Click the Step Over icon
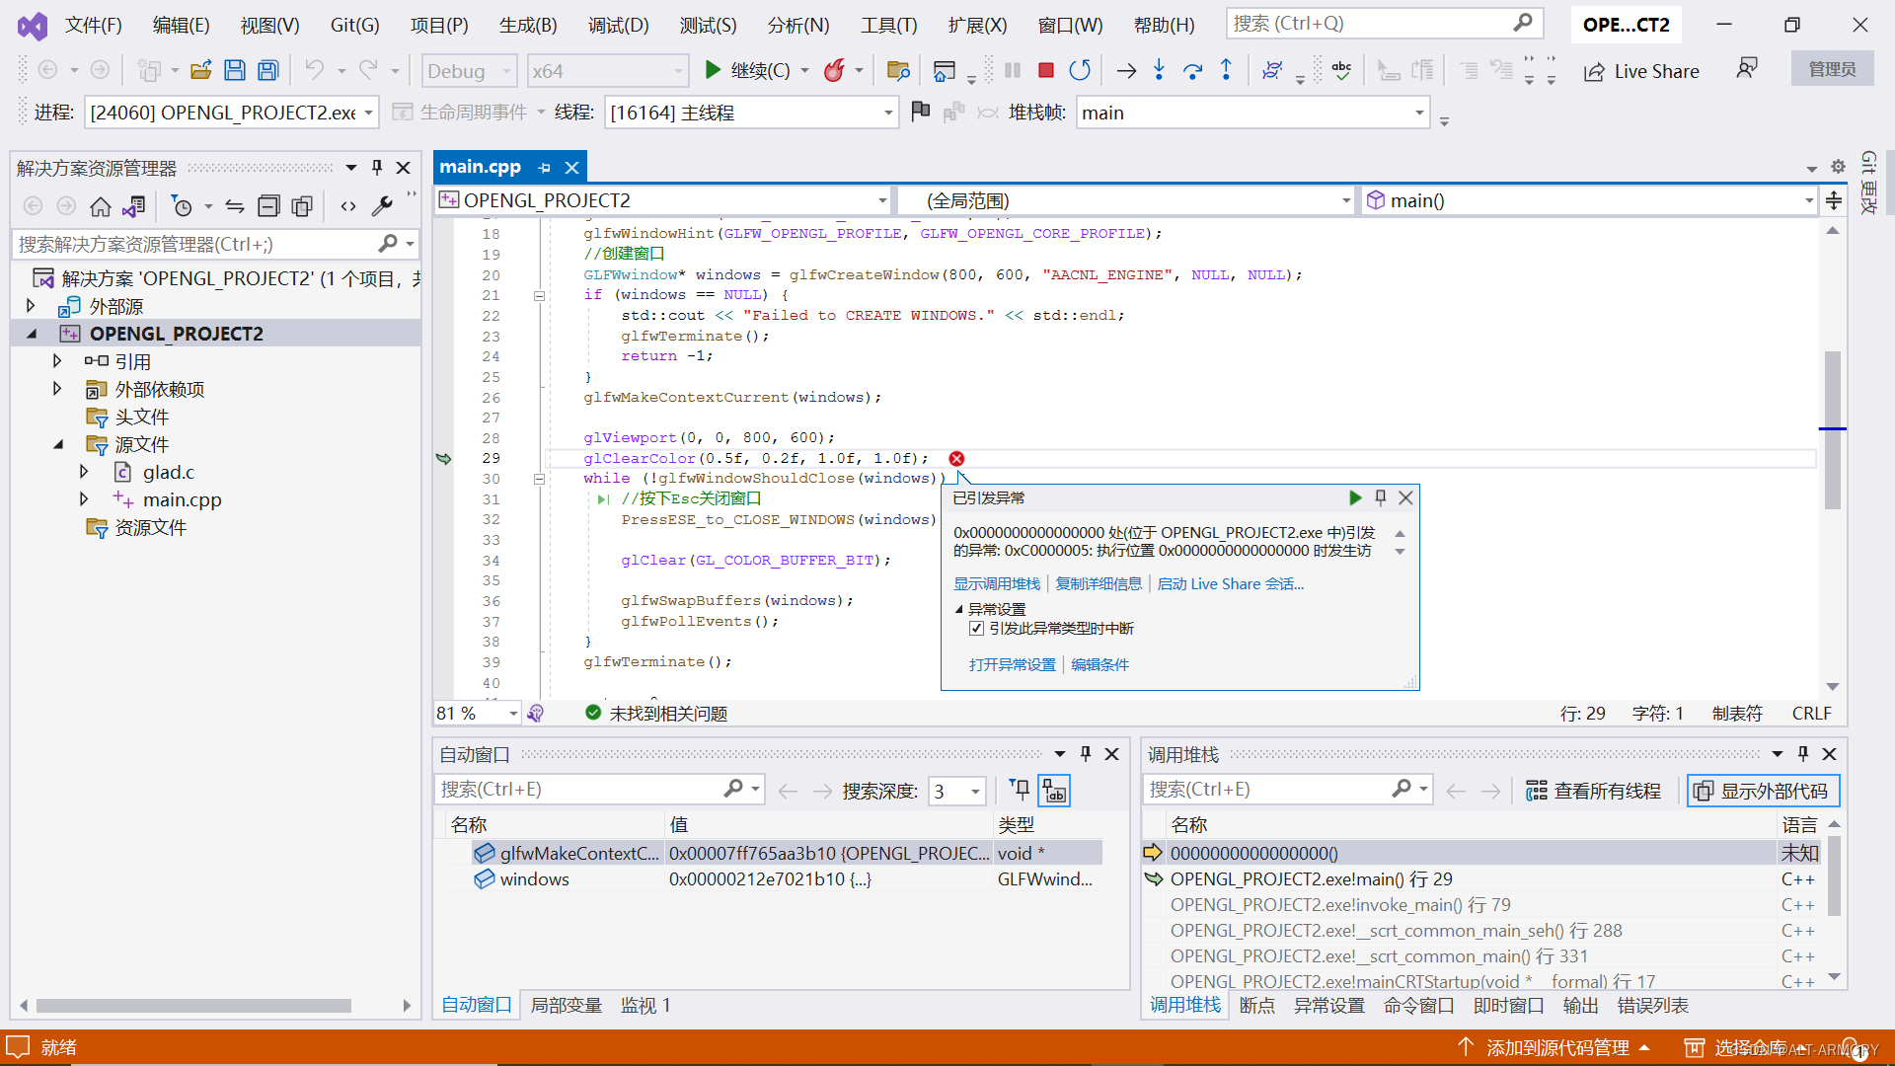This screenshot has height=1066, width=1895. click(x=1192, y=70)
